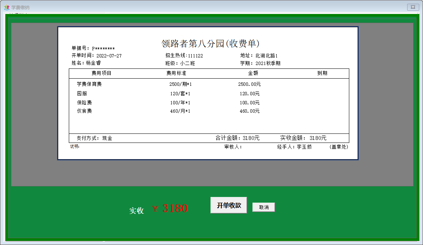Click the student name 杨金睿
The image size is (423, 245).
(93, 63)
